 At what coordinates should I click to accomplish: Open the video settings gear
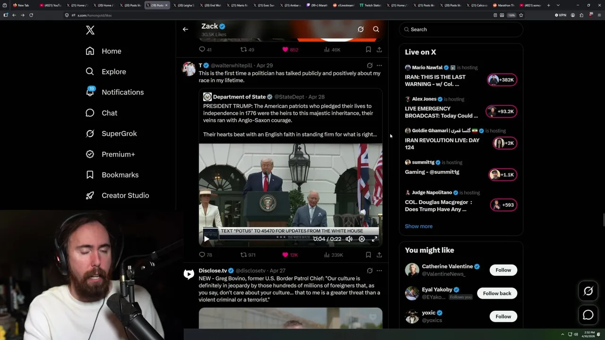(362, 239)
